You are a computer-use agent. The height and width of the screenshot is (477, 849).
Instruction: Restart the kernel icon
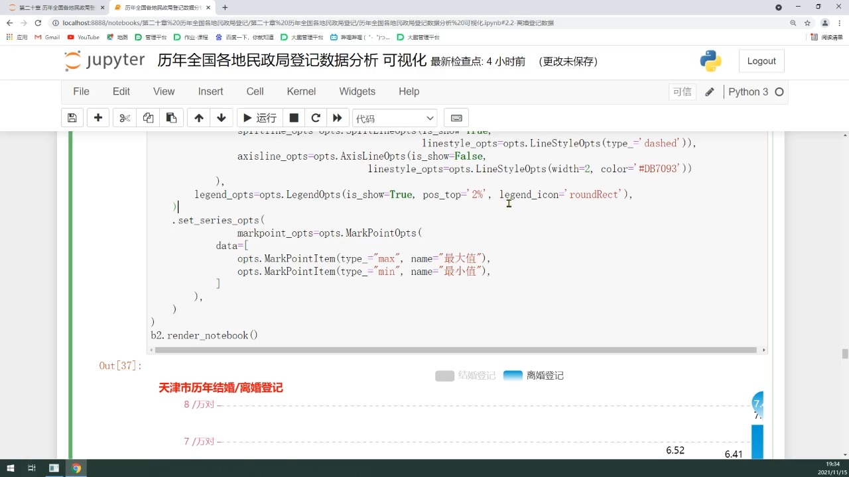[x=316, y=118]
